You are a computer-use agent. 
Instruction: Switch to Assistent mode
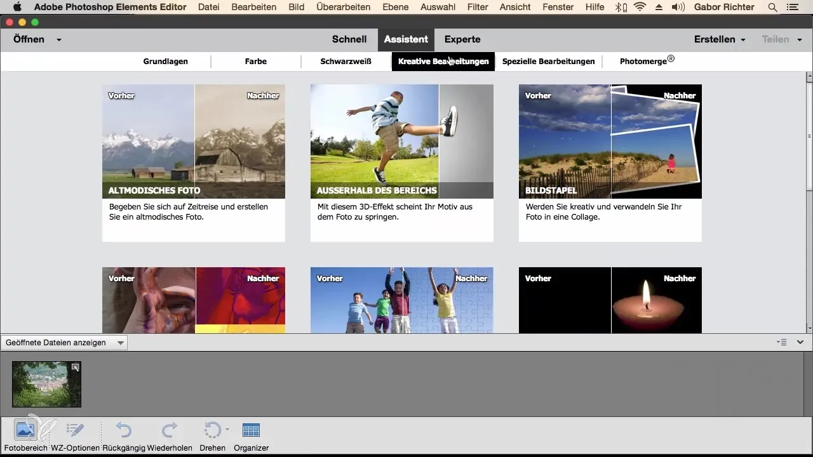tap(406, 39)
